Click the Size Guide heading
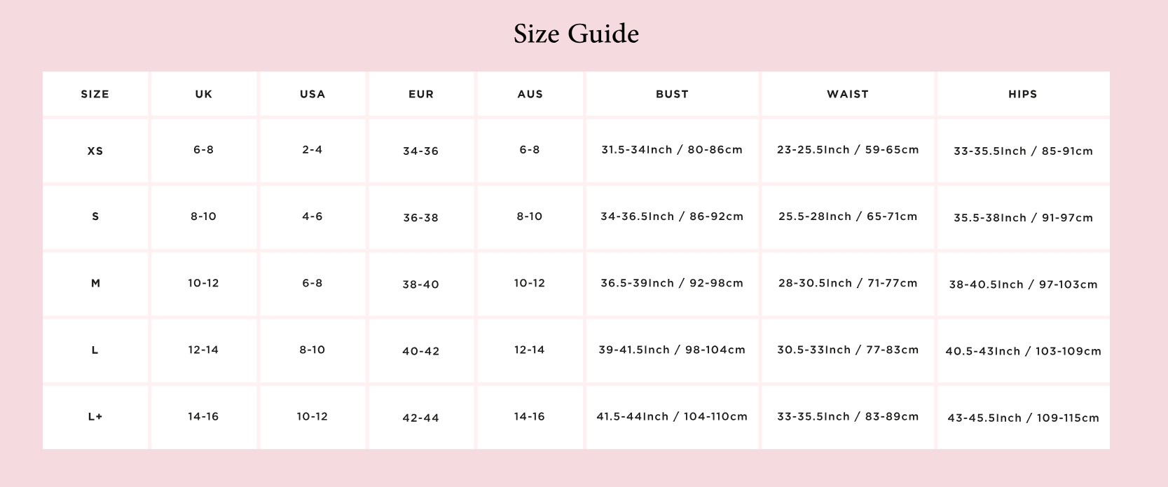Viewport: 1168px width, 487px height. coord(576,34)
